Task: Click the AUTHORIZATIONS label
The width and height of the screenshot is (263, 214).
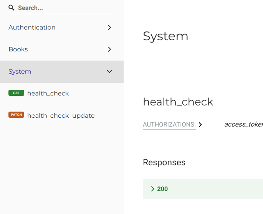Action: 169,125
